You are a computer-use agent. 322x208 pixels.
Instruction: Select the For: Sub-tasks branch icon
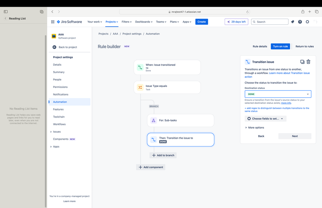point(153,120)
